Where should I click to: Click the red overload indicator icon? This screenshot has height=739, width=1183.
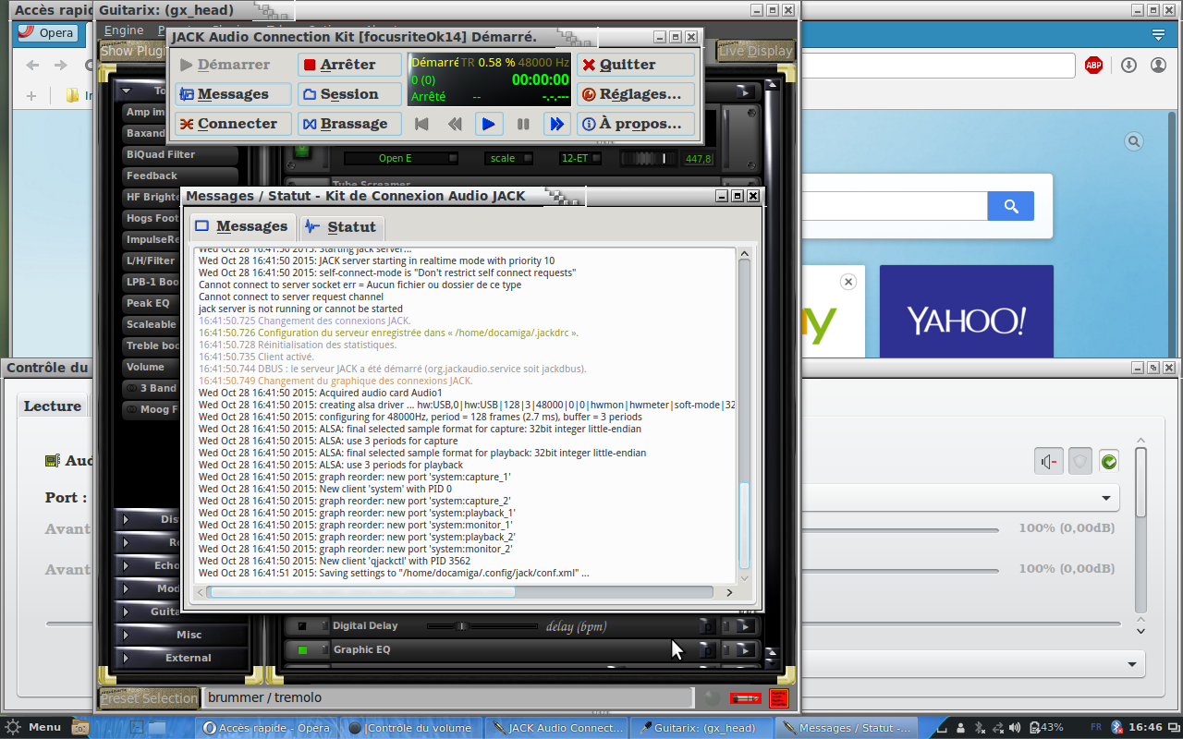[x=779, y=698]
